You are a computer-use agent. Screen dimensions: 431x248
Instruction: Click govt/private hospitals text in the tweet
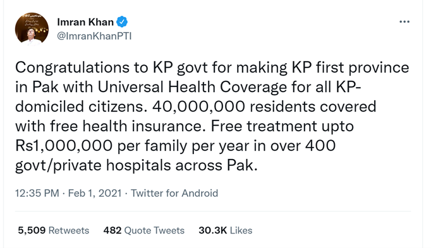(93, 165)
